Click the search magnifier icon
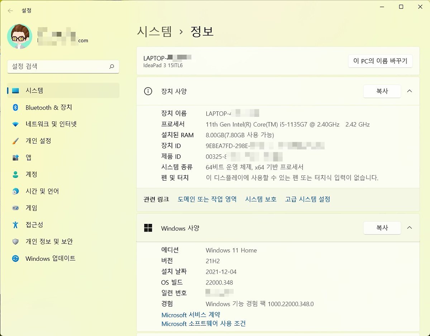The width and height of the screenshot is (430, 336). [x=111, y=66]
